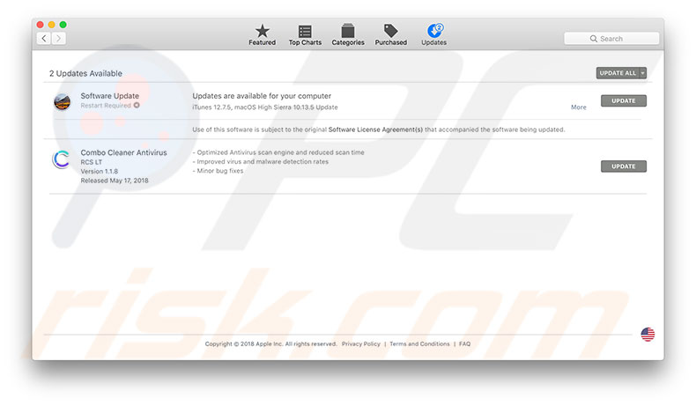Open the Featured star tab

262,34
